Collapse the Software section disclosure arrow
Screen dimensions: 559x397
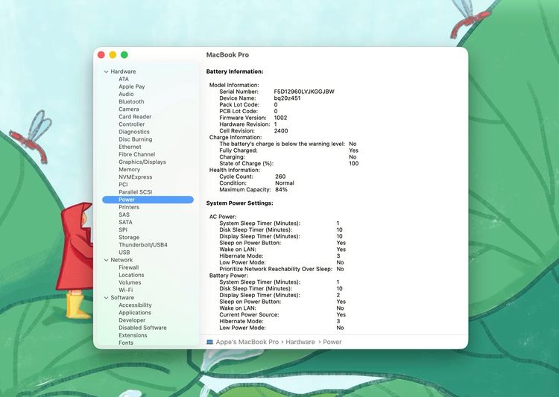107,298
